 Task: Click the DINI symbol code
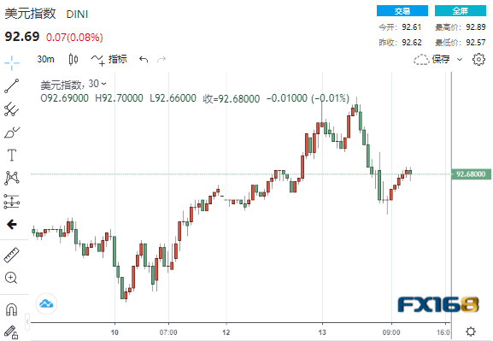[x=78, y=15]
